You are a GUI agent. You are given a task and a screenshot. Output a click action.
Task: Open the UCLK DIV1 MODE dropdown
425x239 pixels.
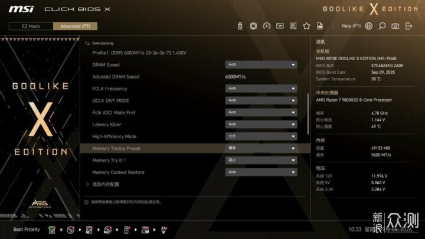pos(261,100)
